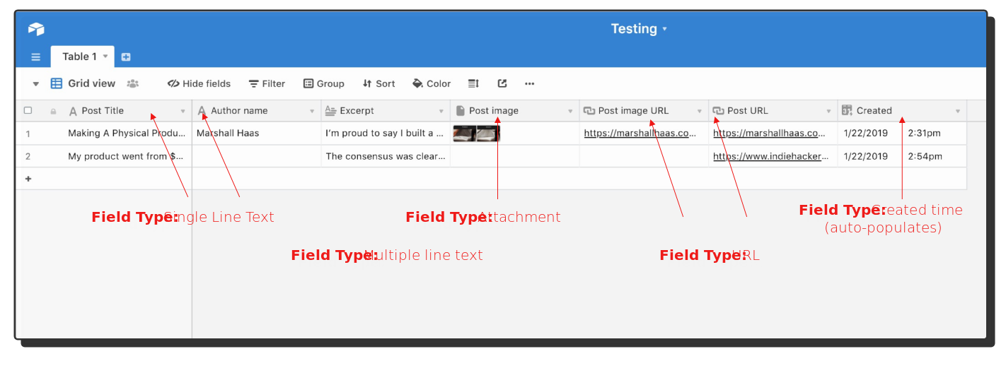Open the more options ellipsis icon
Screen dimensions: 1006x373
tap(529, 83)
